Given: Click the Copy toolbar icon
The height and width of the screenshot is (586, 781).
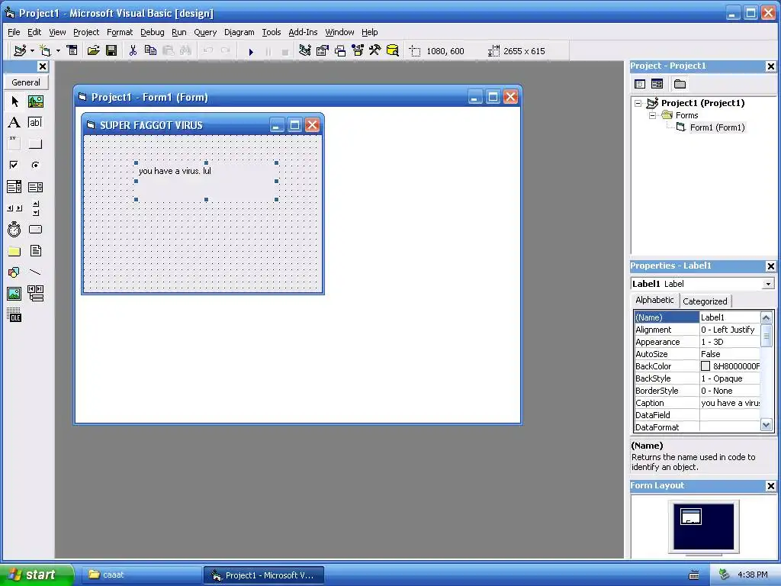Looking at the screenshot, I should point(150,50).
